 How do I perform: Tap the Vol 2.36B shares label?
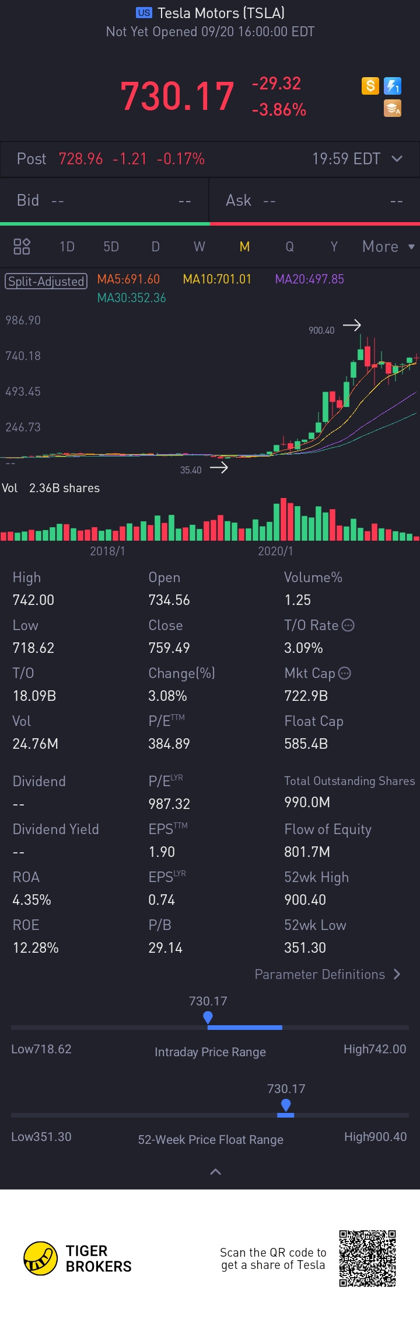51,488
